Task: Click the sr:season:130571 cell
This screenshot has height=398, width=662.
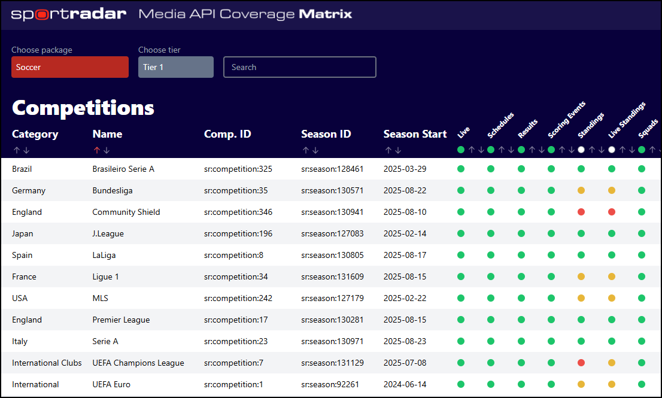Action: pyautogui.click(x=332, y=190)
